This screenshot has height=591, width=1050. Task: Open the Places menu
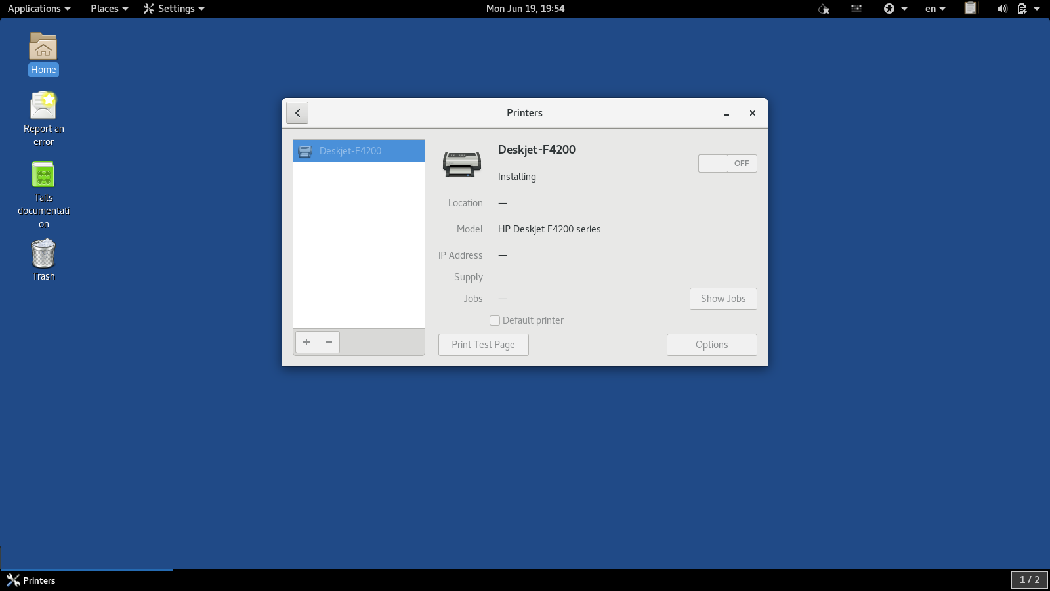pyautogui.click(x=109, y=9)
